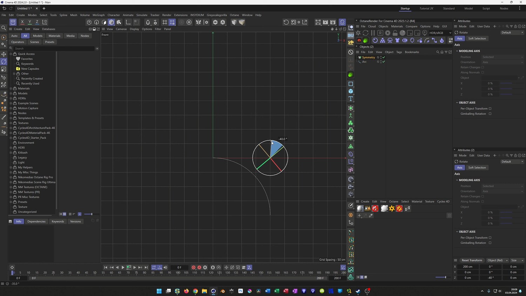Toggle the Symmetry object's enable checkmark
Viewport: 526px width, 296px height.
tap(384, 58)
